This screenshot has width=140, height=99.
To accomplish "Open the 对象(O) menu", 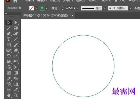I will (55, 1).
